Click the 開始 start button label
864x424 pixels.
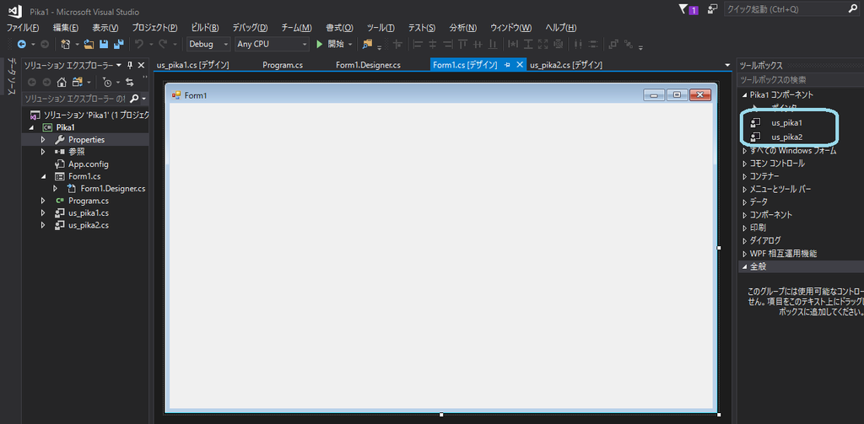[336, 44]
